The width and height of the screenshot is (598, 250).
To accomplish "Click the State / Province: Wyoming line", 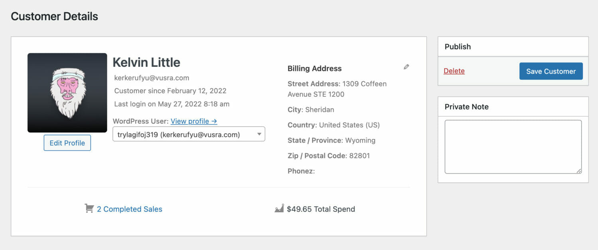I will point(332,141).
